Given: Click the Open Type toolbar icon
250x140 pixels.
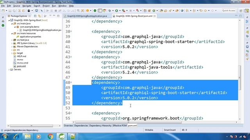Looking at the screenshot, I should 161,10.
